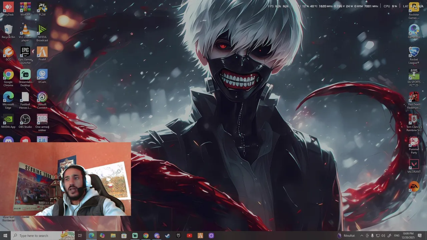Open the WinRAR desktop icon
Viewport: 427px width, 240px height.
(x=25, y=9)
